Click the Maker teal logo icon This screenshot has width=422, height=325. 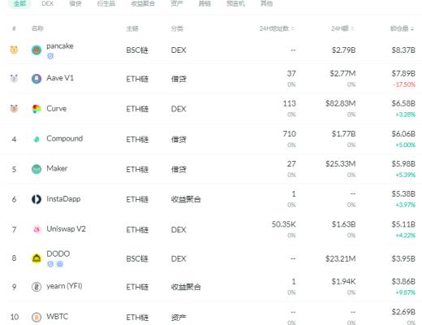point(37,169)
